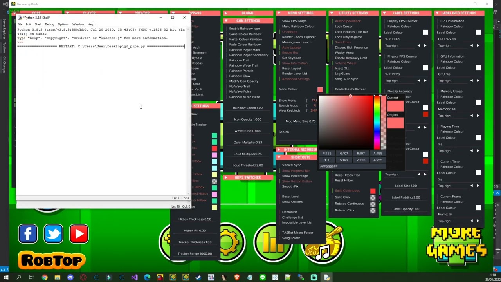The width and height of the screenshot is (501, 282).
Task: Click the Original colour preview
Action: [x=395, y=123]
